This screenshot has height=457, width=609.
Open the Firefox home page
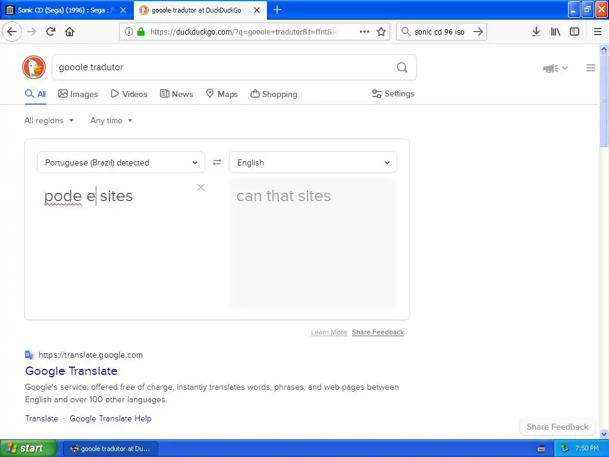coord(70,32)
